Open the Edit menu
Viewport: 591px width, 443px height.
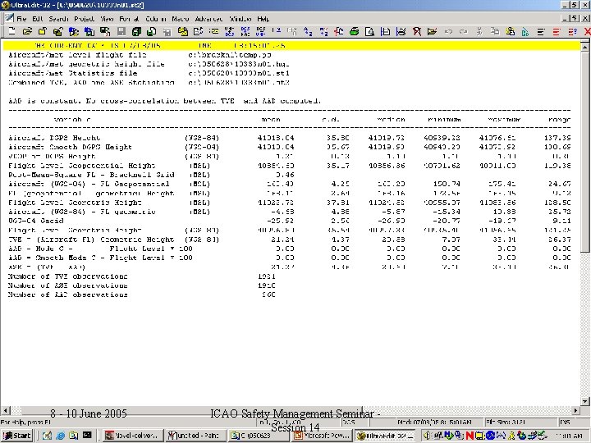coord(37,18)
